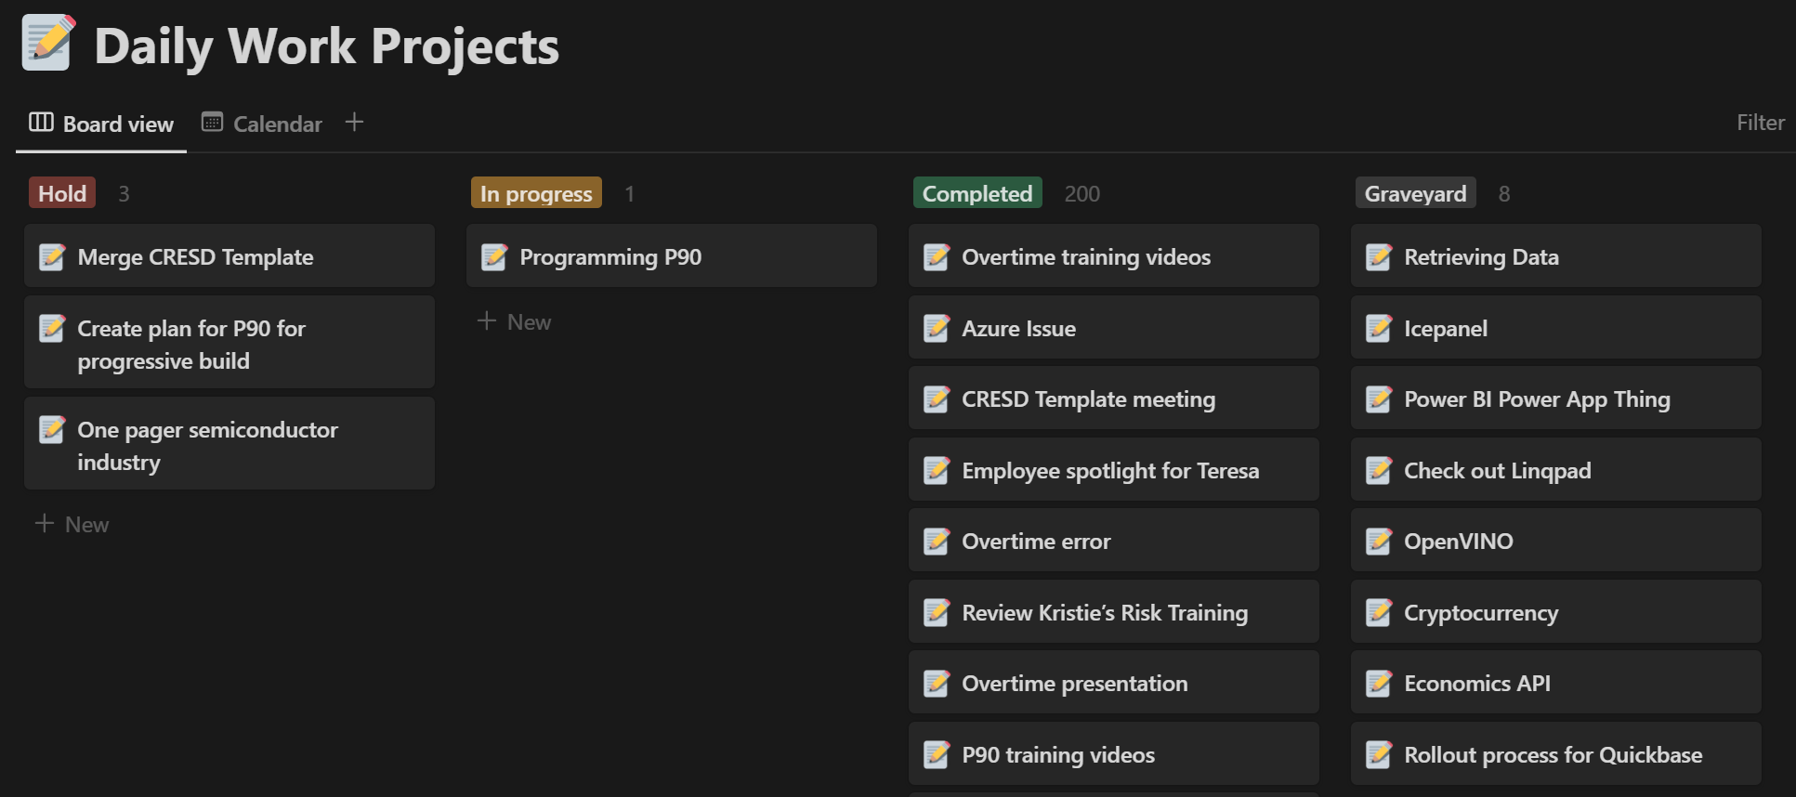Image resolution: width=1796 pixels, height=797 pixels.
Task: Click the Completed column status tag
Action: coord(977,193)
